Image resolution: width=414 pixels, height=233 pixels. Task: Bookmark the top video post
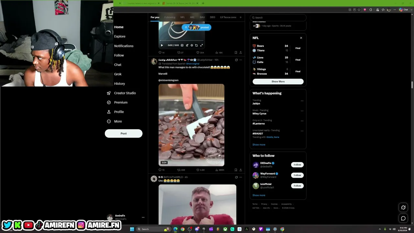236,52
